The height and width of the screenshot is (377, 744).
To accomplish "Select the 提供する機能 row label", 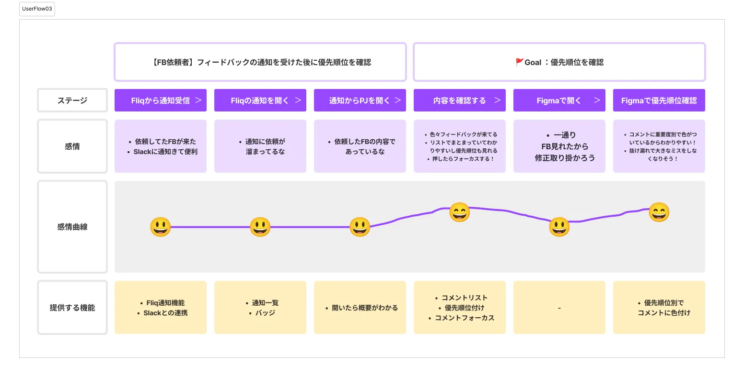I will point(72,308).
